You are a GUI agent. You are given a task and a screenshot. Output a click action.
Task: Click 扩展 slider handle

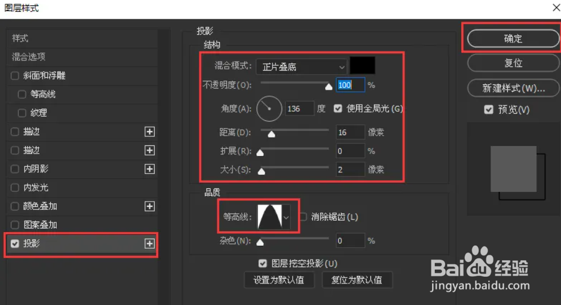click(260, 153)
